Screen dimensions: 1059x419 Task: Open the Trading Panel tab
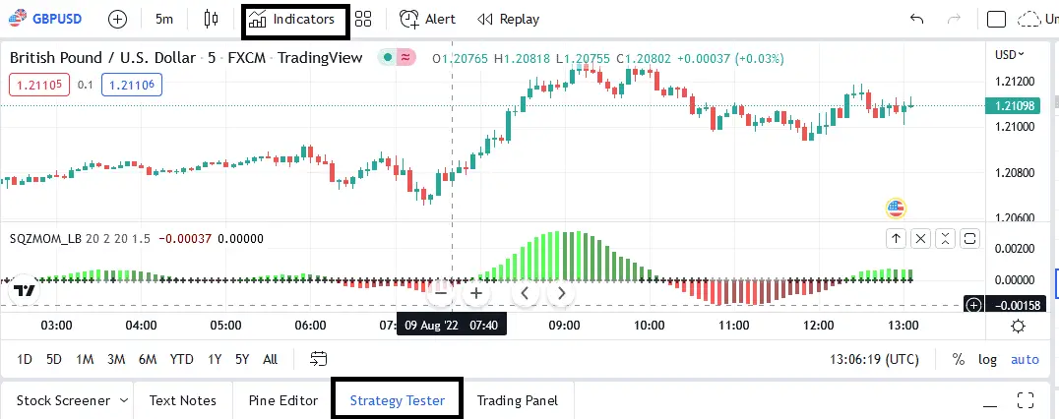518,400
